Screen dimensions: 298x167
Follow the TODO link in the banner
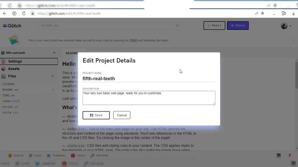click(133, 40)
